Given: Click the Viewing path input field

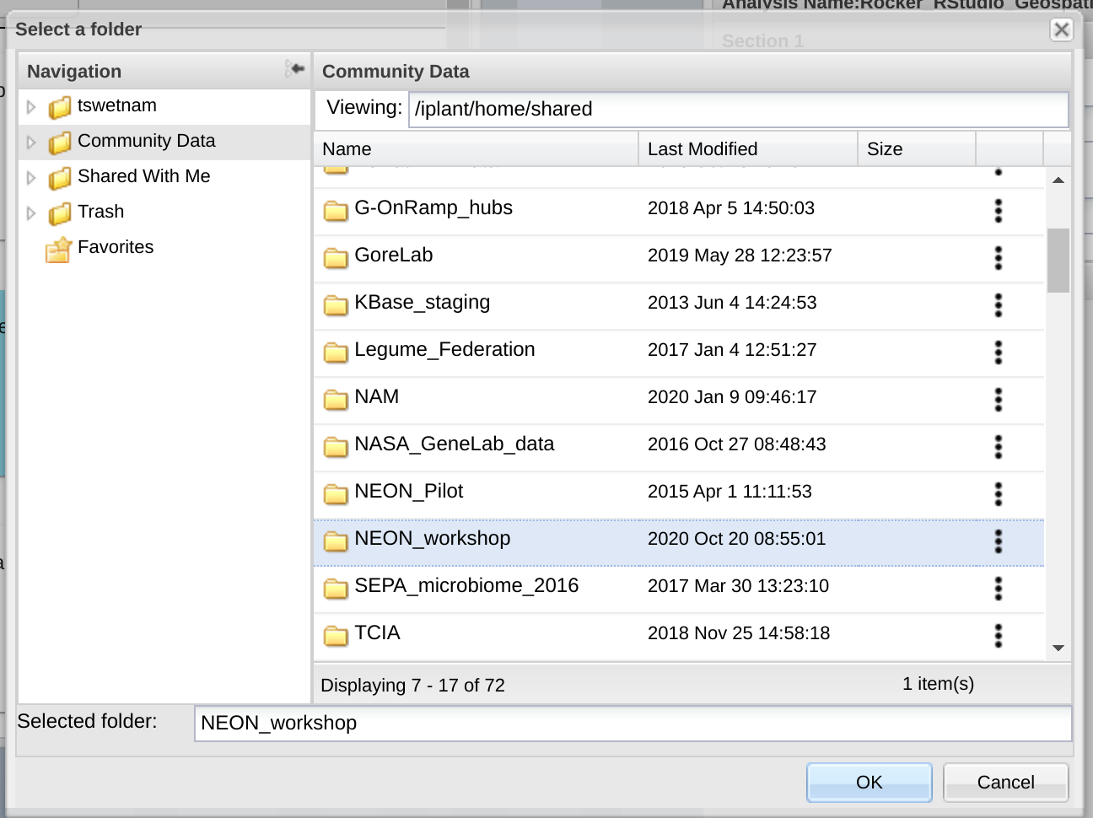Looking at the screenshot, I should pyautogui.click(x=738, y=110).
